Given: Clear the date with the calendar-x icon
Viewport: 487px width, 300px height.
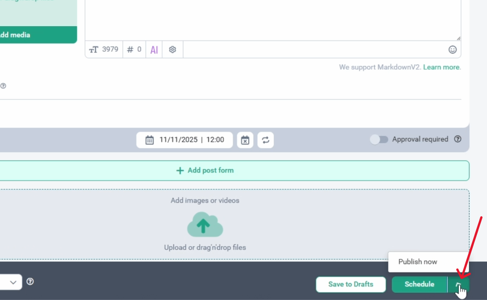Looking at the screenshot, I should 245,140.
